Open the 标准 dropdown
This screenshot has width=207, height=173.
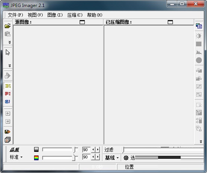(16, 157)
